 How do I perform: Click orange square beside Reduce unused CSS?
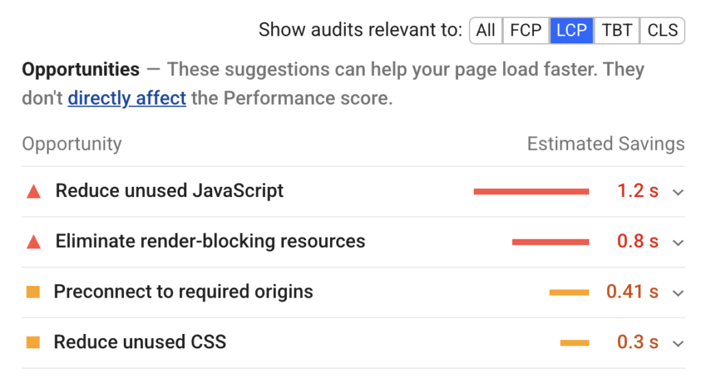tap(33, 342)
